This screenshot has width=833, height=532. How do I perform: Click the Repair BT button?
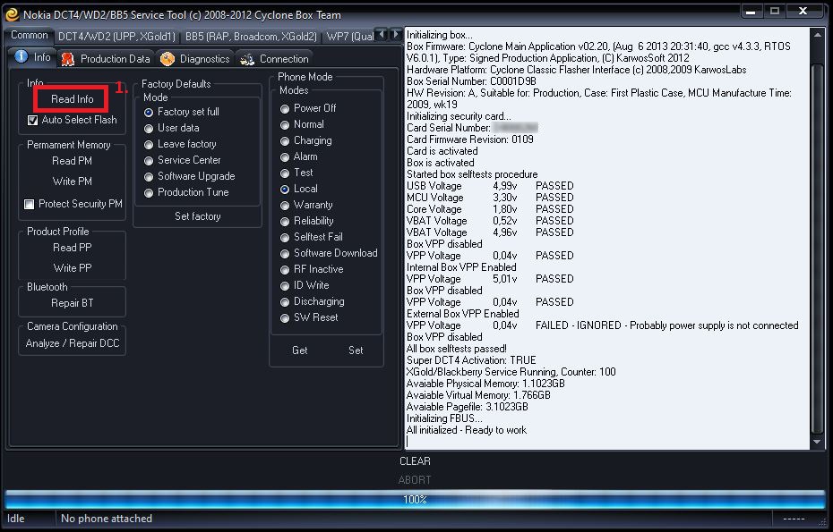pyautogui.click(x=72, y=303)
